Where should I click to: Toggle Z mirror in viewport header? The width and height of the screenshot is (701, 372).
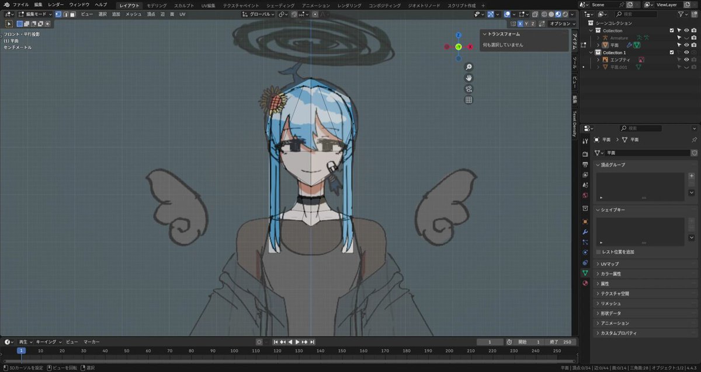(x=533, y=24)
